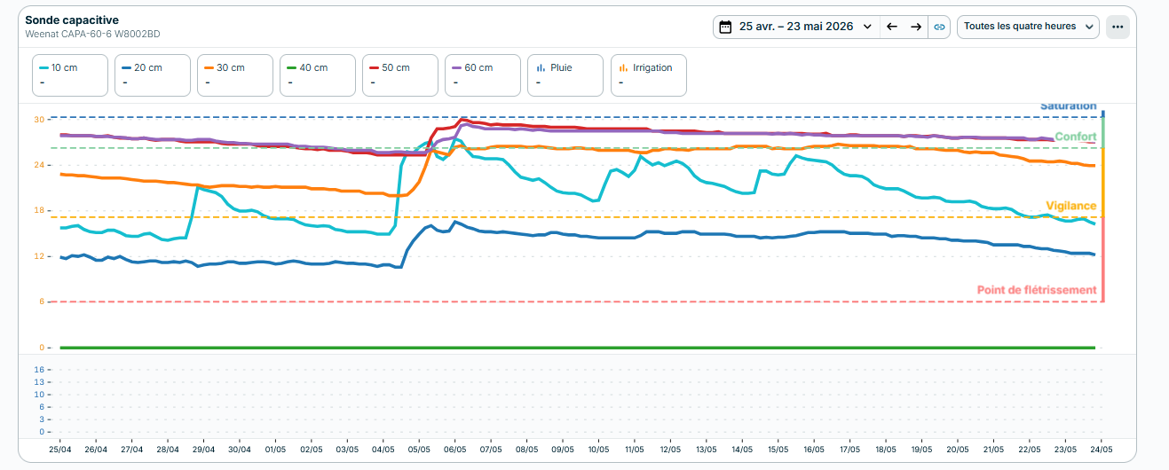Click the 06/05 date on the timeline axis

coord(455,450)
